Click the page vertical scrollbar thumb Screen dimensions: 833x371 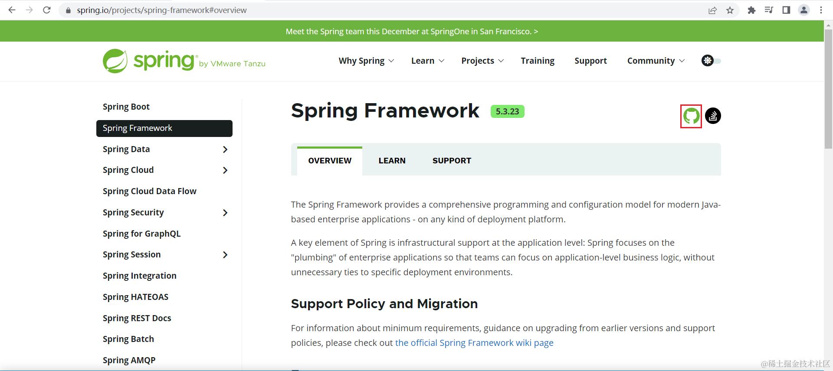coord(828,89)
